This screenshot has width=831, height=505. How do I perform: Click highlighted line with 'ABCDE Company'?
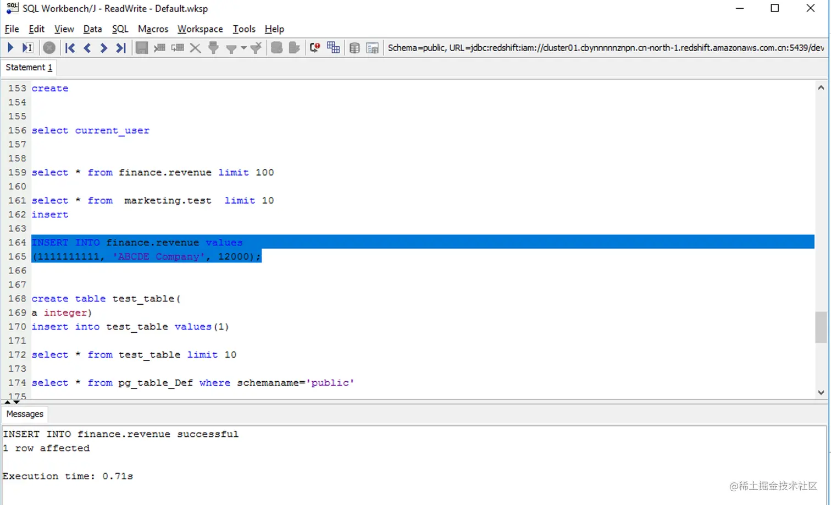(146, 256)
